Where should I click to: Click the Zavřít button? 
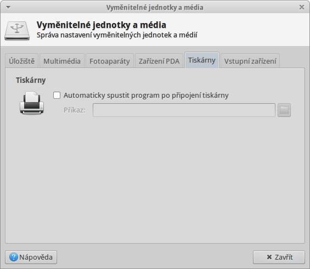coord(279,257)
